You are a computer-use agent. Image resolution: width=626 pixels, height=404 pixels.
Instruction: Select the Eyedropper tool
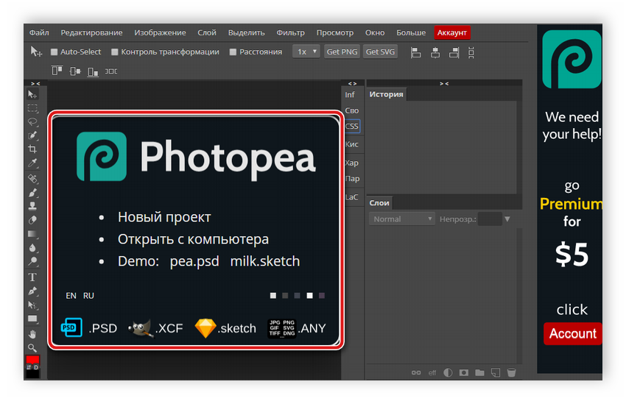tap(32, 163)
